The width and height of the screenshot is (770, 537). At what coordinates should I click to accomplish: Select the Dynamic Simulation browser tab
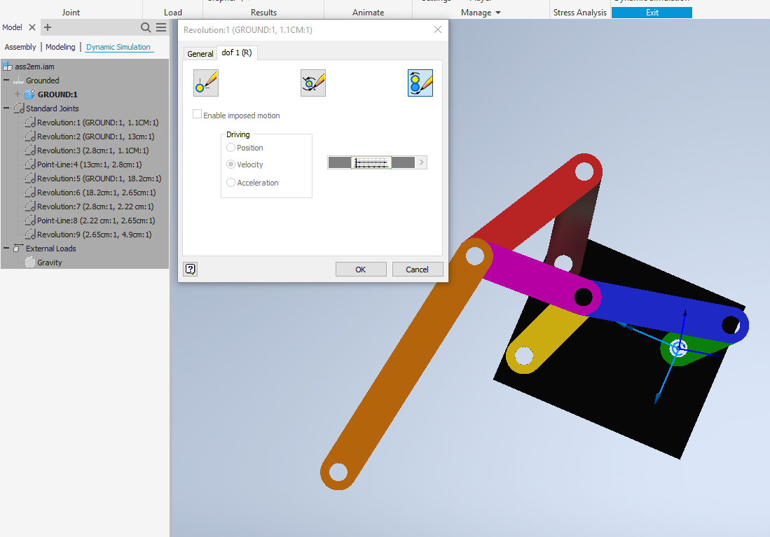[118, 47]
